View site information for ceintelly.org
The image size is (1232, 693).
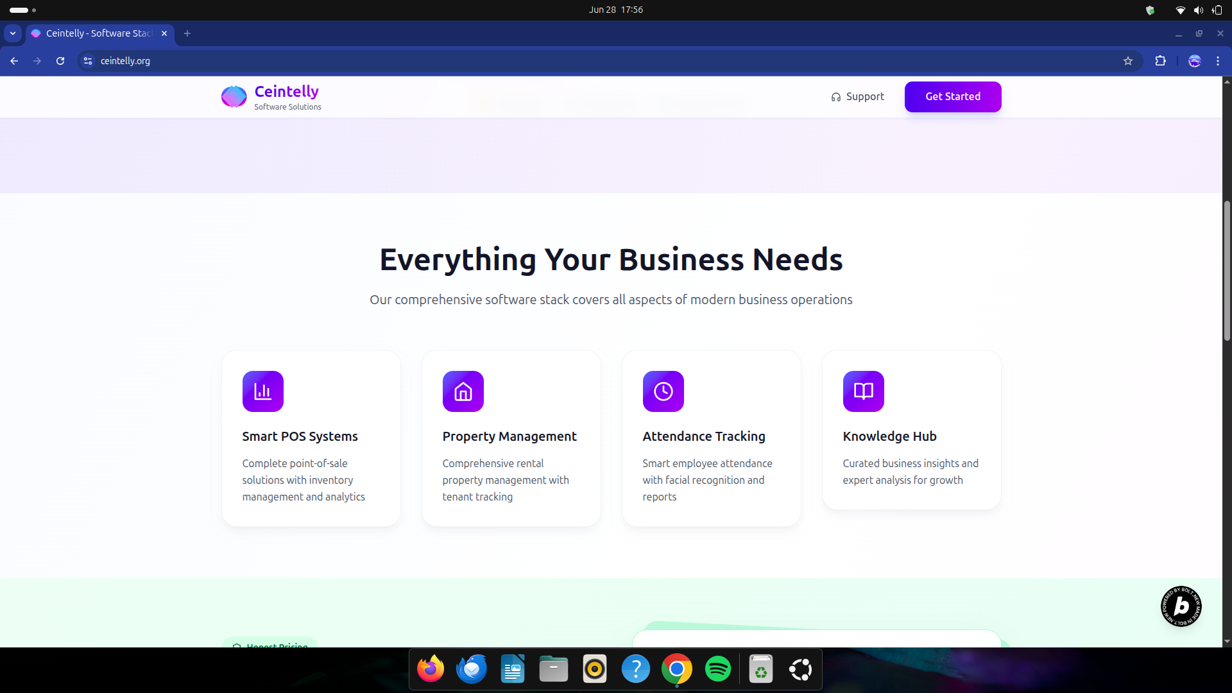click(88, 61)
